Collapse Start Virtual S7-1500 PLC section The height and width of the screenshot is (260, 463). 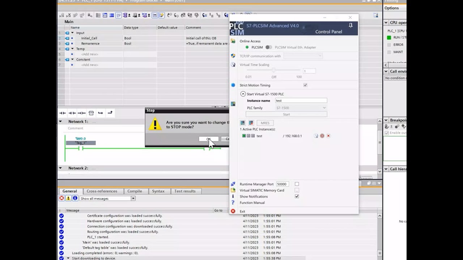[243, 94]
